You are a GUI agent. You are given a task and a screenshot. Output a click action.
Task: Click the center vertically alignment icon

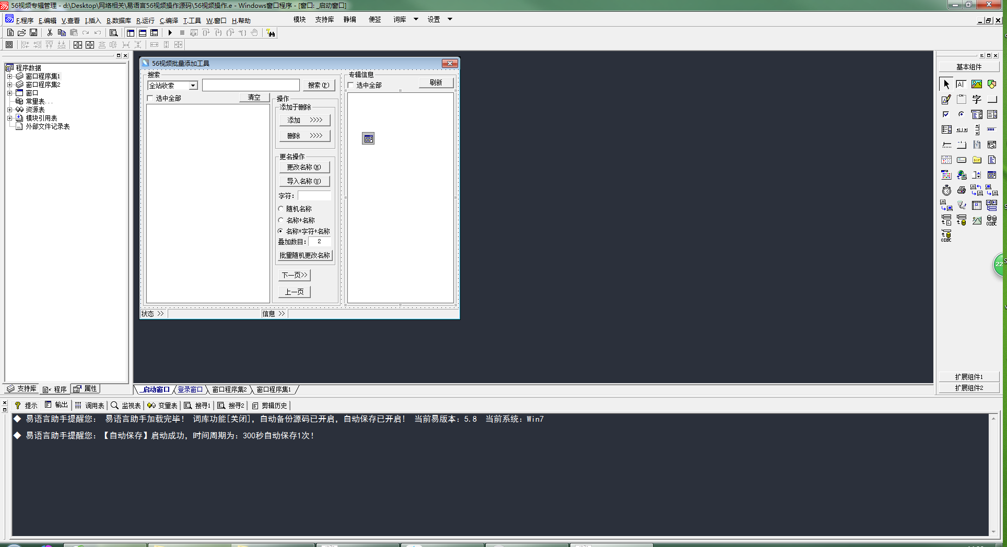tap(90, 45)
